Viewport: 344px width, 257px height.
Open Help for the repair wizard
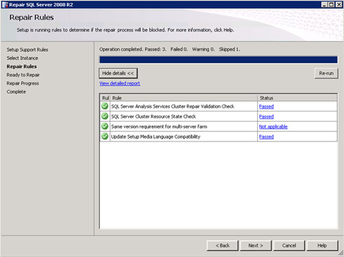click(322, 245)
